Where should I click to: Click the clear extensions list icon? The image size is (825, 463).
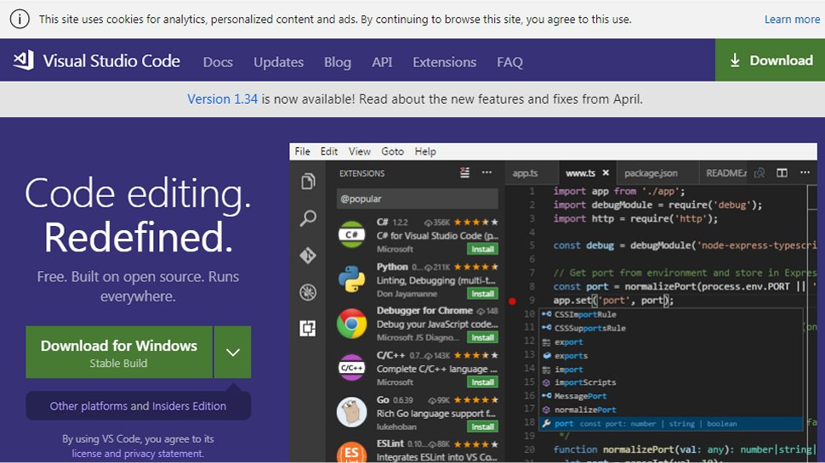pyautogui.click(x=464, y=172)
